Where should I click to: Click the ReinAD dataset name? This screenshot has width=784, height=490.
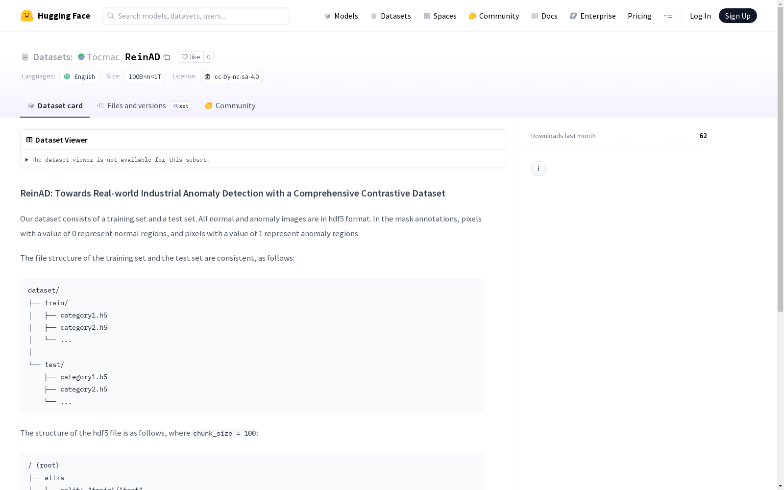[143, 57]
